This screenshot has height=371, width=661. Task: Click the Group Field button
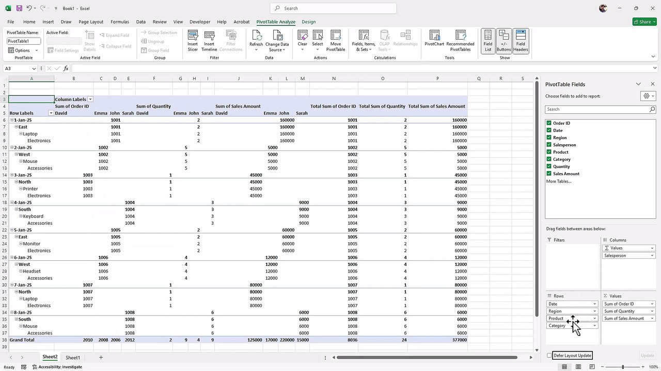pos(155,50)
